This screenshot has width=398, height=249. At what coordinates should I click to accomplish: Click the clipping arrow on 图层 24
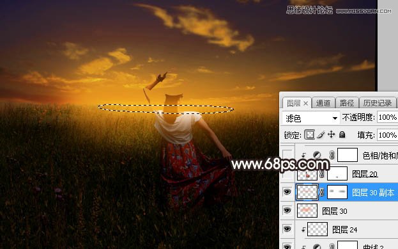click(303, 230)
